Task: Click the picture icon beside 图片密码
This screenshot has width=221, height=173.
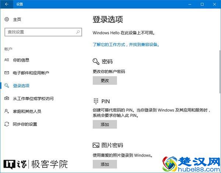Action: pyautogui.click(x=96, y=145)
